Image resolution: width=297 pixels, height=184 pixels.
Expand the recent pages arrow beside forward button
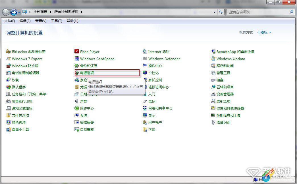(x=19, y=12)
